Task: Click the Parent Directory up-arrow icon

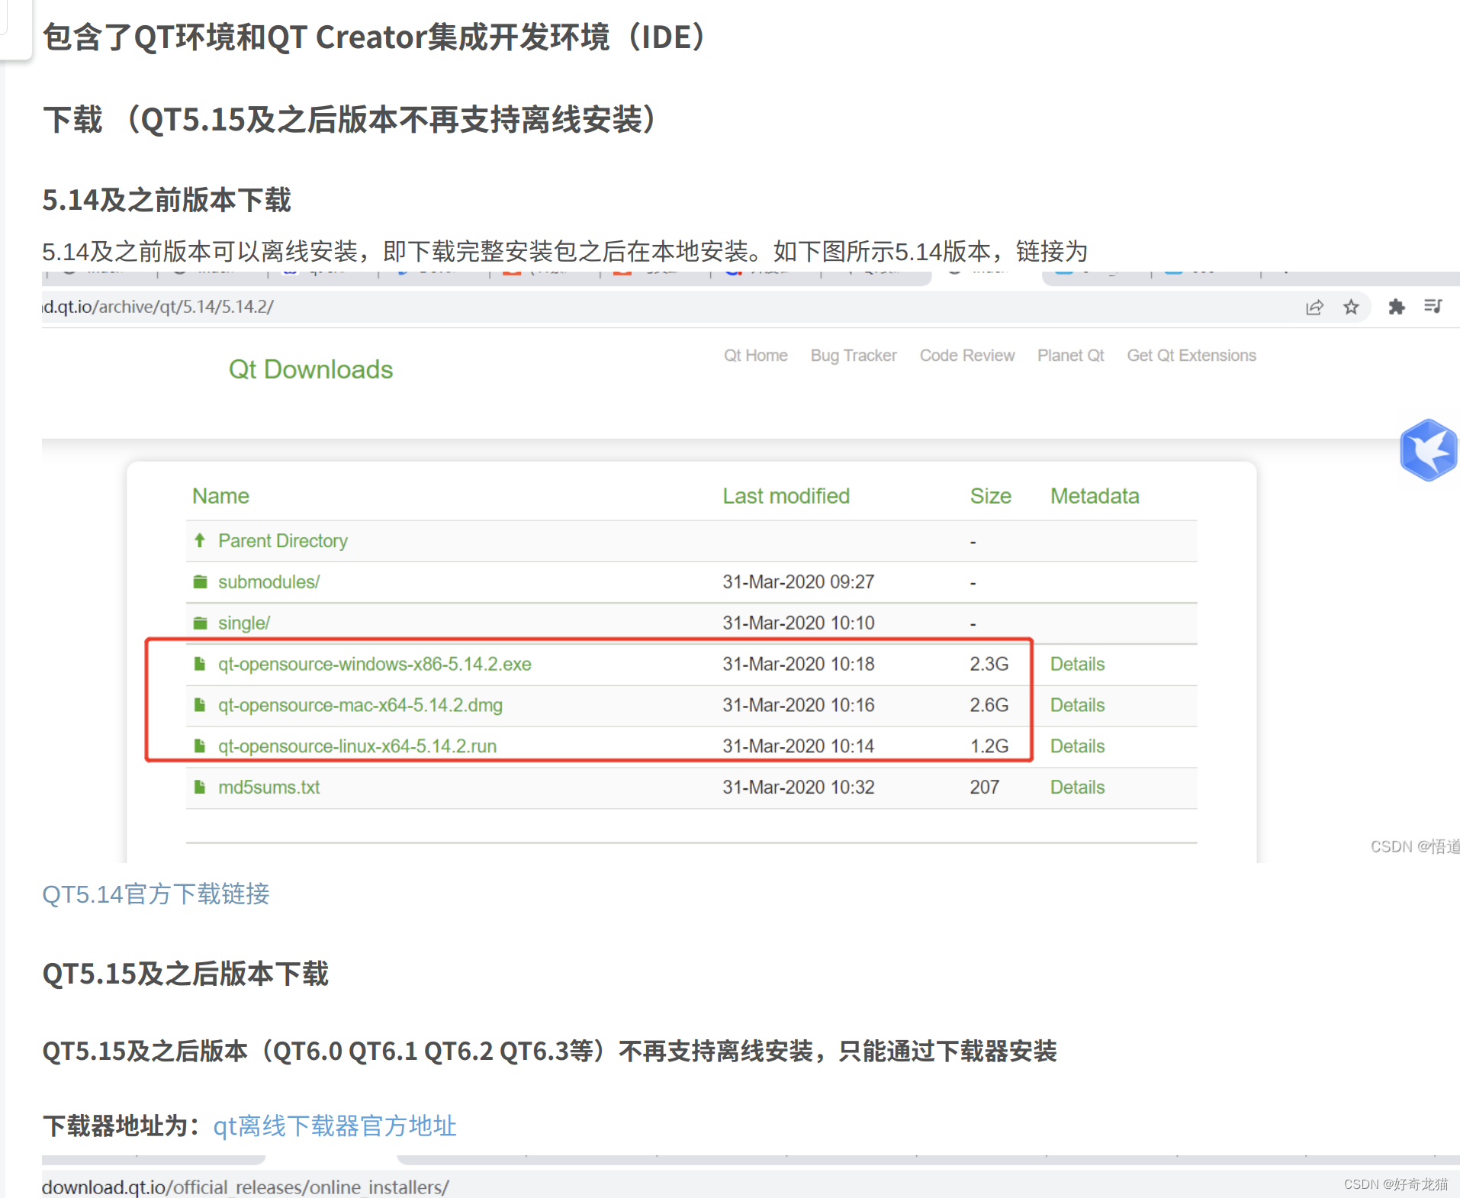Action: tap(200, 540)
